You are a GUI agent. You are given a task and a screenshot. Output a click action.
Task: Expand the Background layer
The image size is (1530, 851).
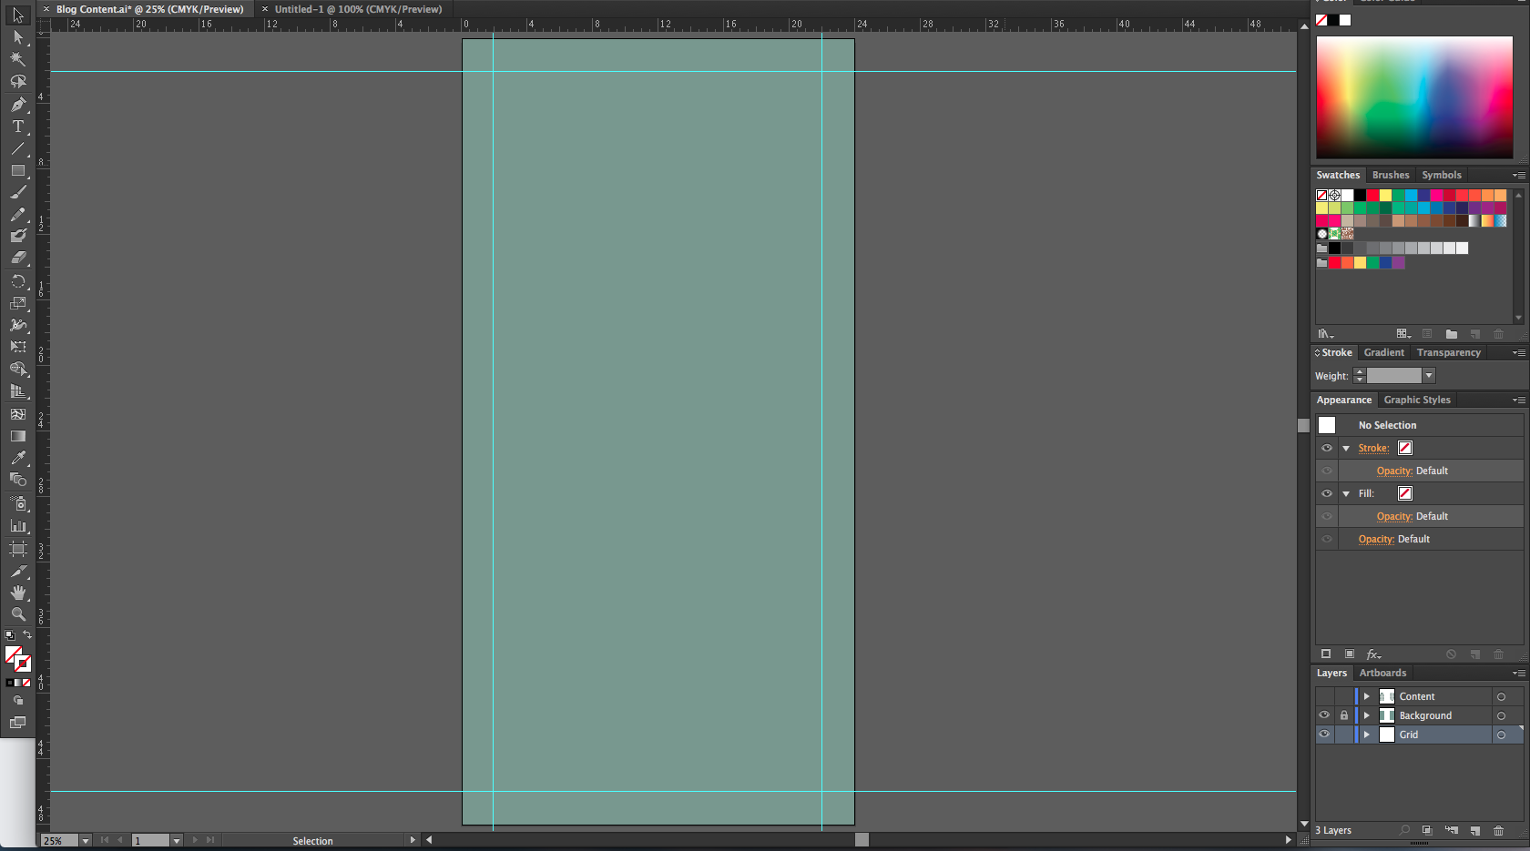pos(1366,715)
